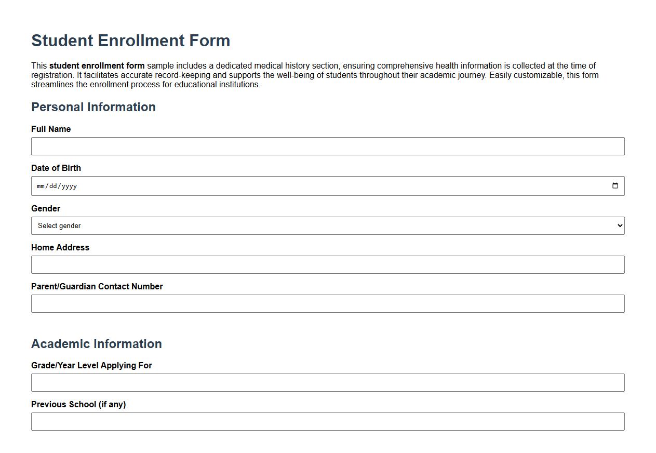Click the year segment of the date field
The width and height of the screenshot is (656, 453).
click(70, 185)
